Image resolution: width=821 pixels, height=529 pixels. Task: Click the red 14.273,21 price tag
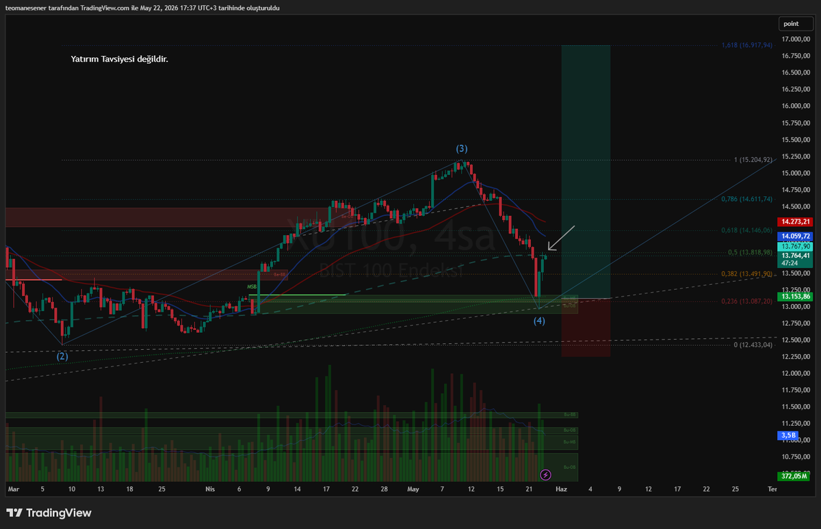pyautogui.click(x=796, y=221)
